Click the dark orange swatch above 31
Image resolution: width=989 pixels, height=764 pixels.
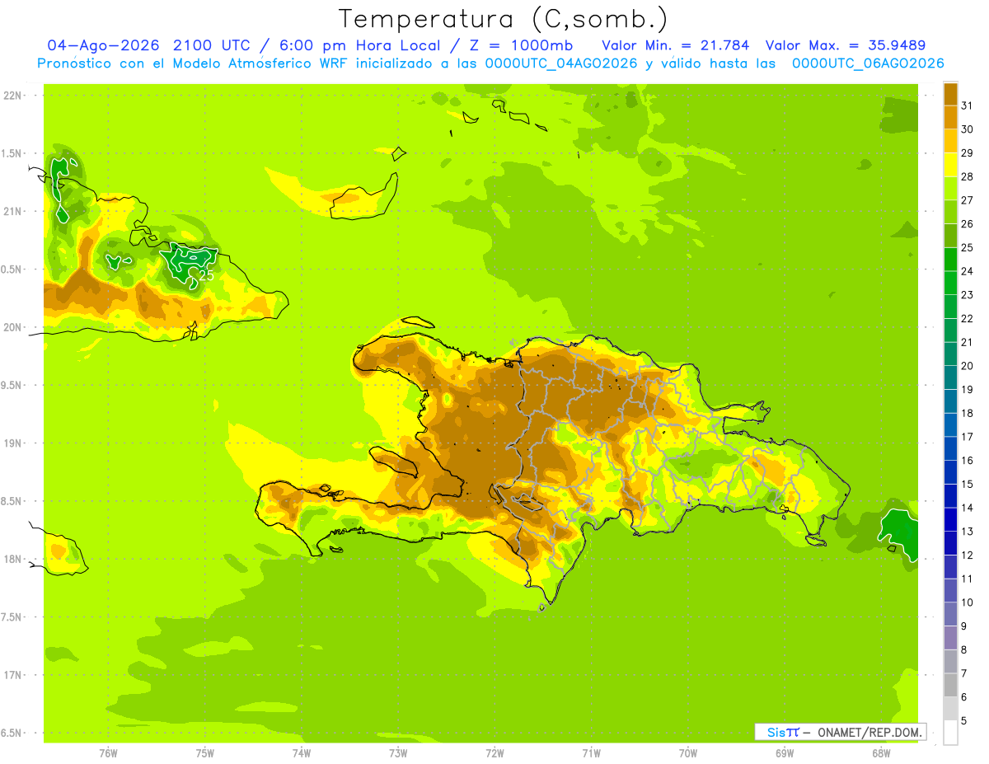[950, 94]
